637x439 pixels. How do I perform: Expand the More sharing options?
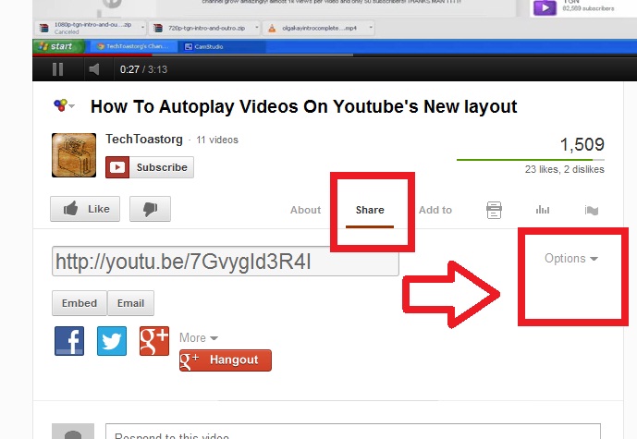(199, 338)
